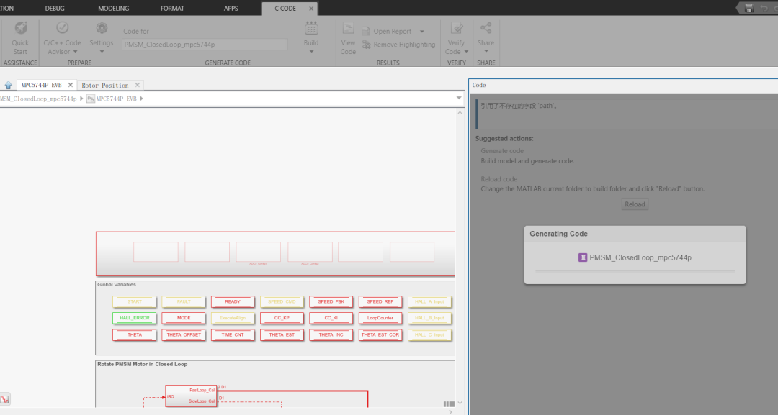Select the SPEED_REF global variable block
This screenshot has width=778, height=415.
coord(380,301)
